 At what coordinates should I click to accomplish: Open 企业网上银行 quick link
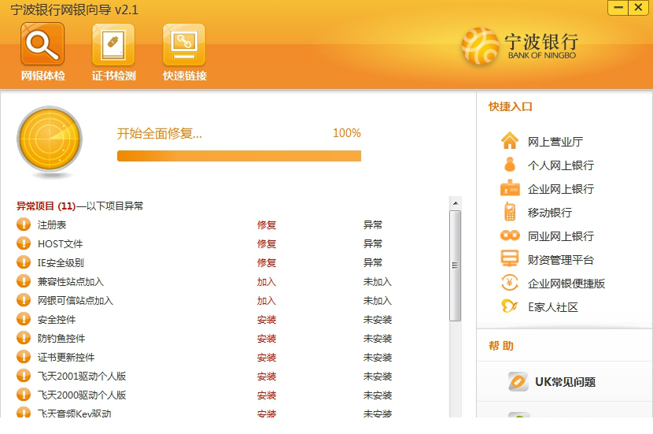pyautogui.click(x=560, y=189)
